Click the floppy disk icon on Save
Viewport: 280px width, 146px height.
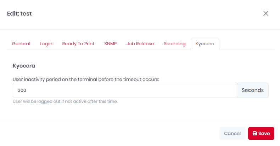(x=254, y=133)
